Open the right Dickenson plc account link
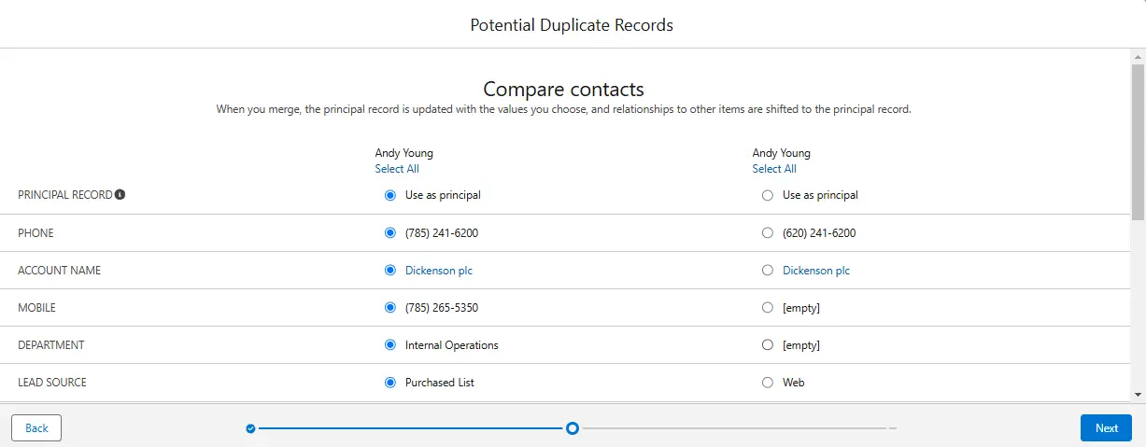Viewport: 1146px width, 447px height. tap(816, 271)
